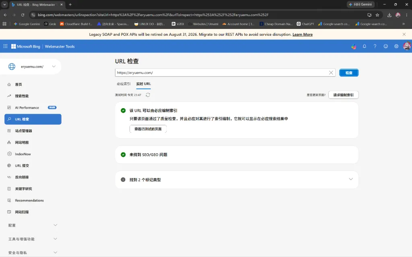
Task: Click the Microsoft Bing logo
Action: point(26,47)
